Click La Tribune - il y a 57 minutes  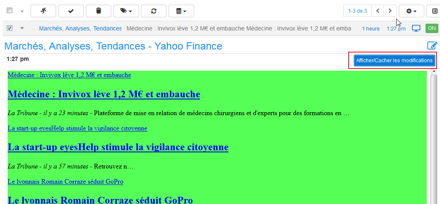tap(48, 167)
